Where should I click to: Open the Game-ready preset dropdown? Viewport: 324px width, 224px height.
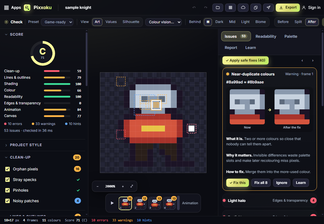pos(57,22)
